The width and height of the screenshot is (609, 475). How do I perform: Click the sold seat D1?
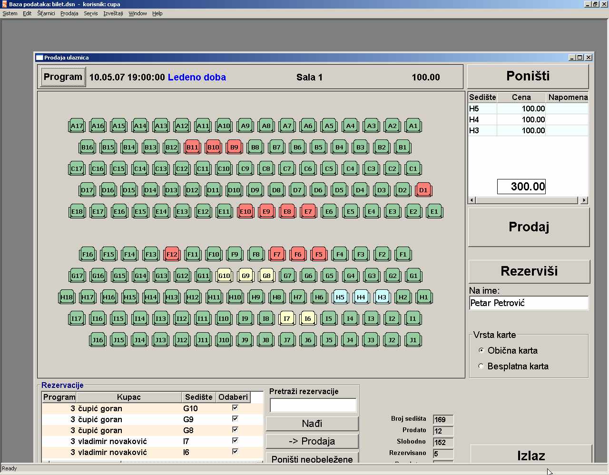pyautogui.click(x=423, y=190)
